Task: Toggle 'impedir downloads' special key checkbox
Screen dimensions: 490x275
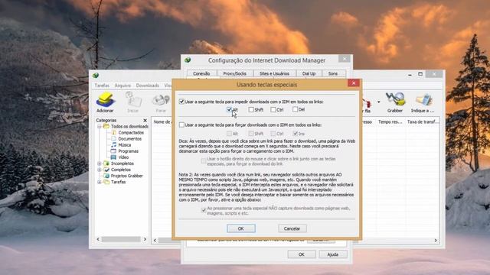Action: click(181, 102)
